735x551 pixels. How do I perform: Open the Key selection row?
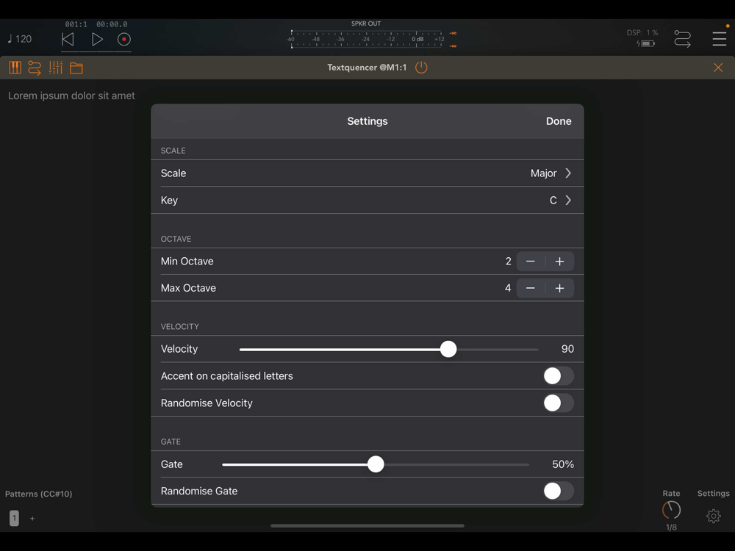(367, 201)
